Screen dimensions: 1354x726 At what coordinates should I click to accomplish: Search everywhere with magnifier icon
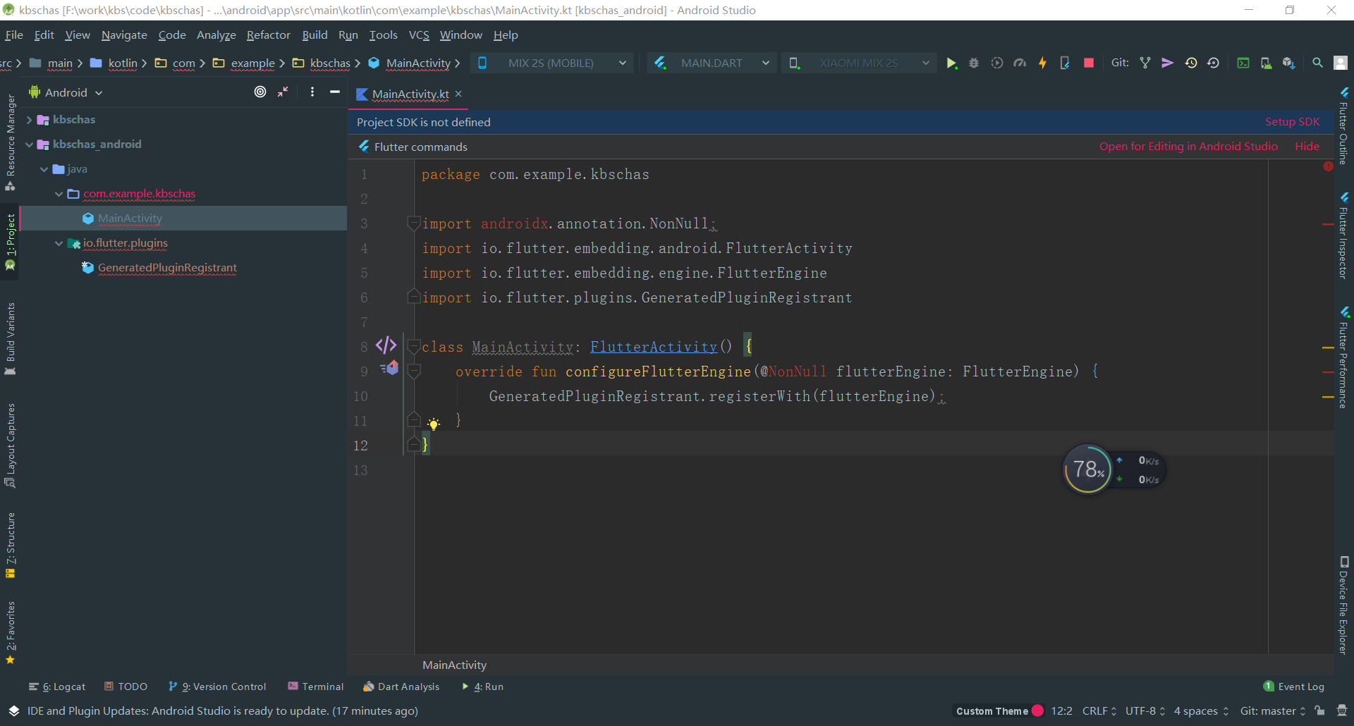coord(1317,63)
